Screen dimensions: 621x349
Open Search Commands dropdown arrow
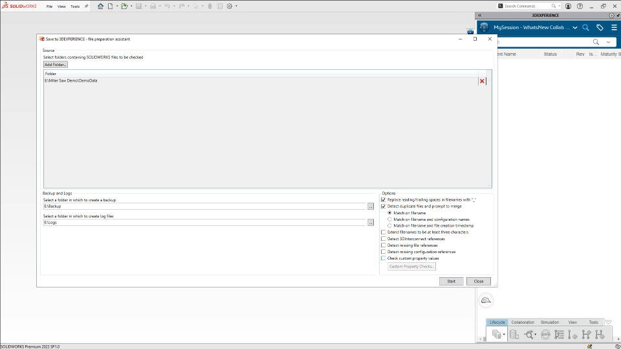point(559,6)
